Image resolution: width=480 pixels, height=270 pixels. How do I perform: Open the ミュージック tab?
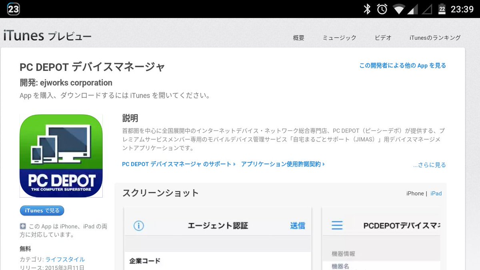340,38
